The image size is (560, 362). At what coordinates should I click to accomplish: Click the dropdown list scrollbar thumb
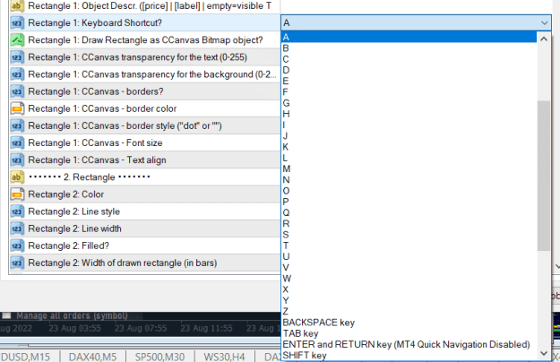pos(544,176)
